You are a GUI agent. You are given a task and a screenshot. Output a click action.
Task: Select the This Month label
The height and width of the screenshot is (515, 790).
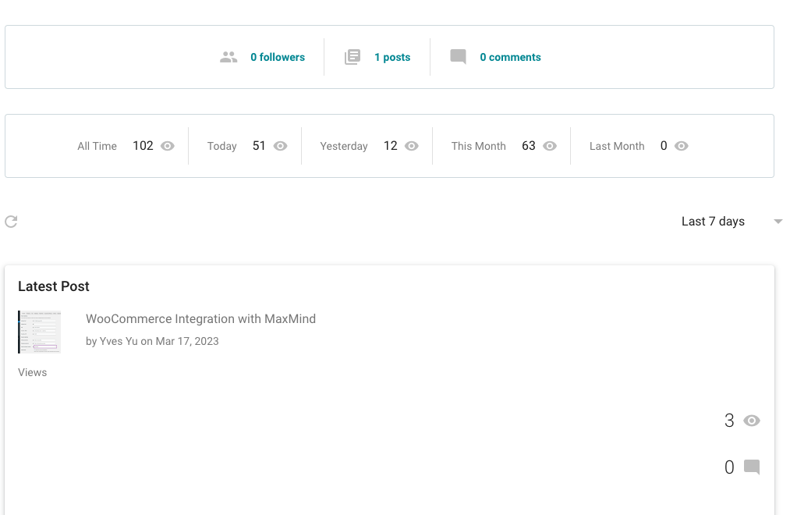tap(478, 146)
